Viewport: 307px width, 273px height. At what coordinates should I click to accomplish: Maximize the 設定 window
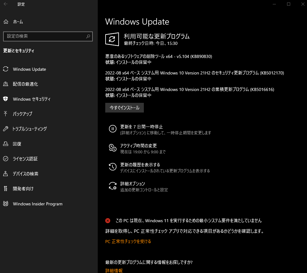(289, 4)
